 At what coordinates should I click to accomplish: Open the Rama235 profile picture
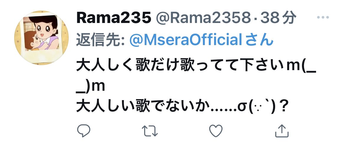click(x=41, y=38)
